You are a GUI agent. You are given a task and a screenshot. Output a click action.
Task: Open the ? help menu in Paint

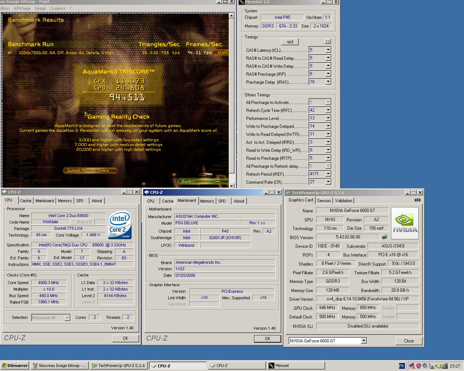(x=70, y=8)
